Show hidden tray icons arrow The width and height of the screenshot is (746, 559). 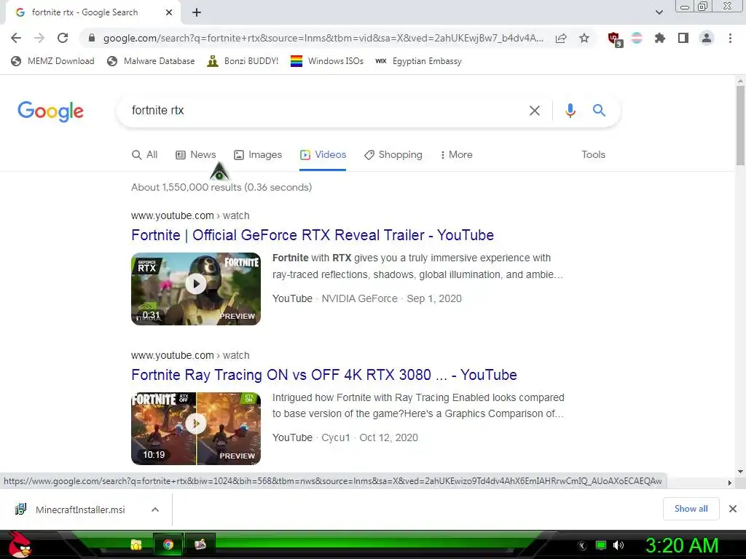(582, 546)
